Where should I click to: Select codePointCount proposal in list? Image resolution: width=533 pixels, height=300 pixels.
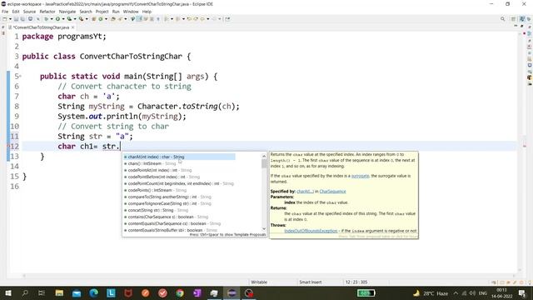[179, 183]
